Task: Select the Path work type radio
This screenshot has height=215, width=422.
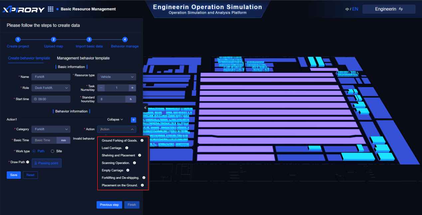Action: (x=34, y=151)
